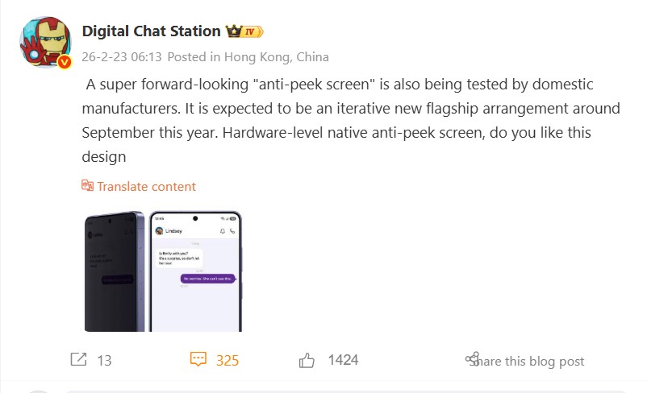The image size is (647, 393).
Task: Open the post timestamp 26-2-23 06:13
Action: click(122, 57)
